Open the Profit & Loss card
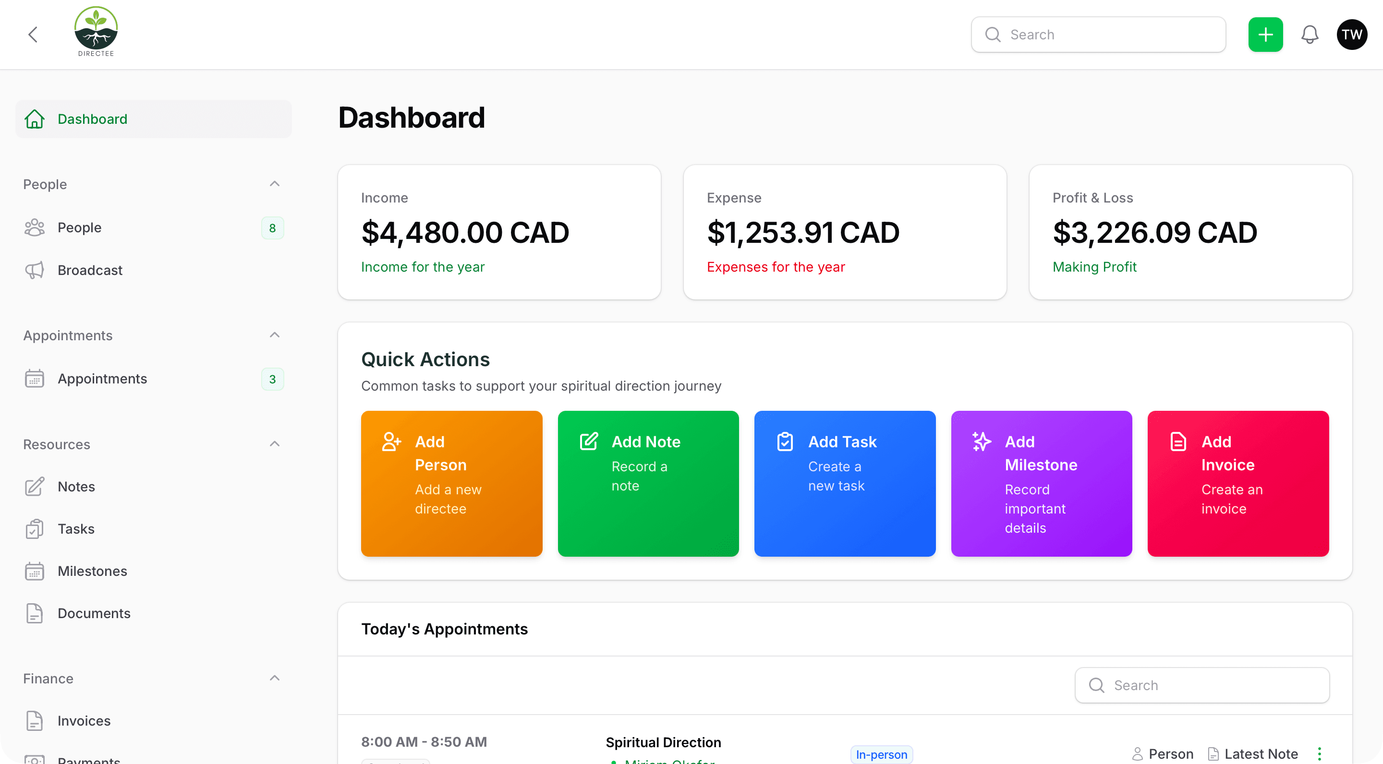 click(1190, 232)
